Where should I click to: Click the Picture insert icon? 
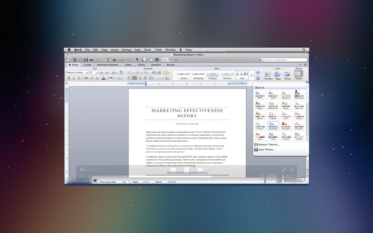click(287, 76)
